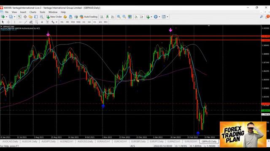The height and width of the screenshot is (151, 270).
Task: Toggle the Market Watch panel icon
Action: tap(19, 17)
